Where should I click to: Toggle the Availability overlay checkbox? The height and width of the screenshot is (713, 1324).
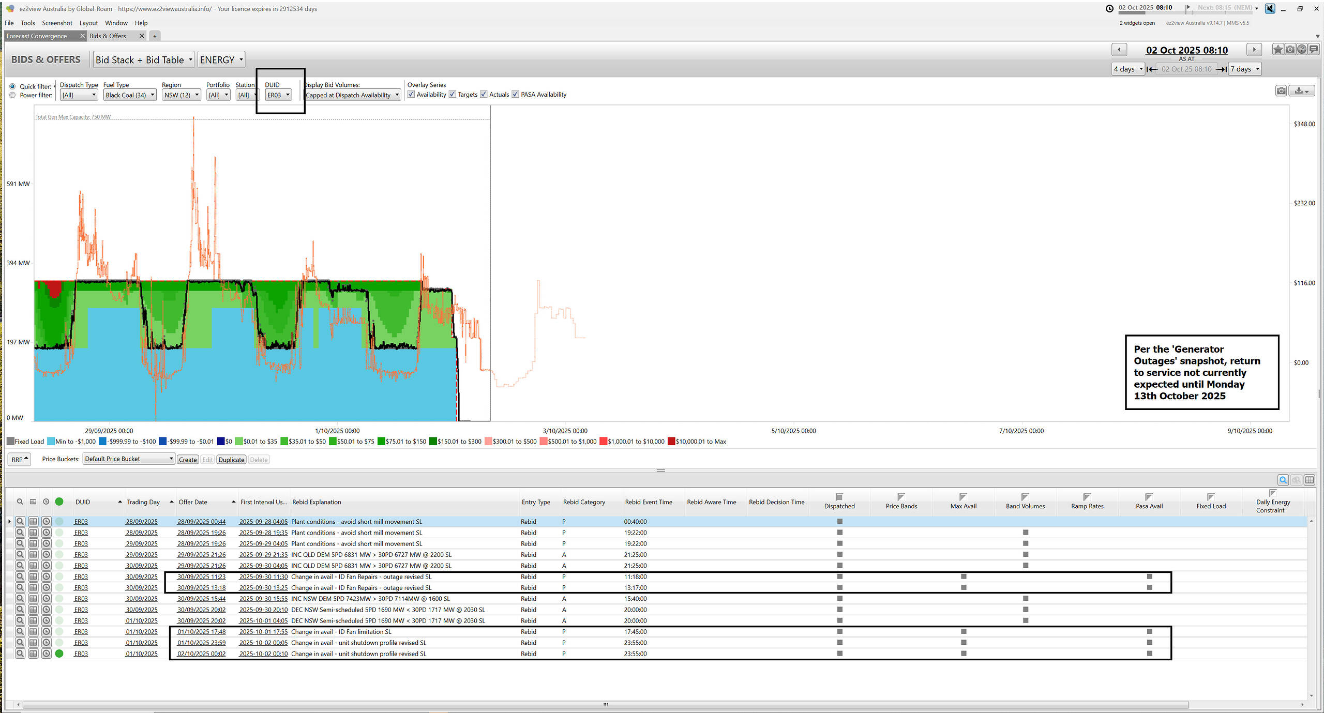411,94
